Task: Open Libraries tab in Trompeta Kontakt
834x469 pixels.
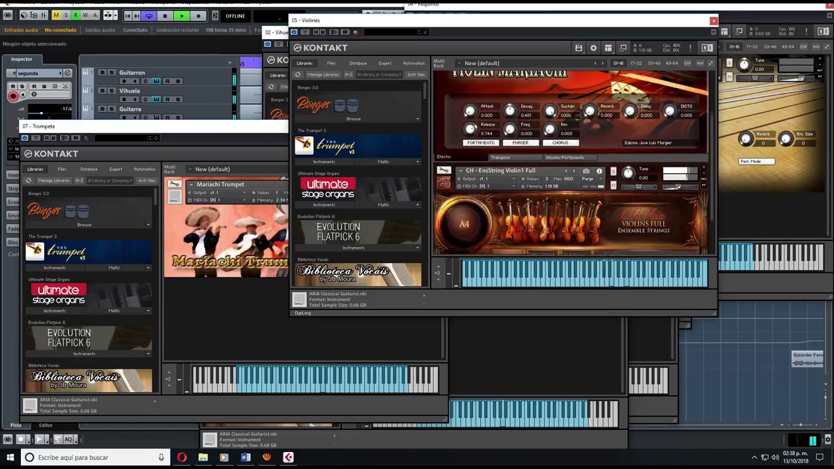Action: pos(35,169)
